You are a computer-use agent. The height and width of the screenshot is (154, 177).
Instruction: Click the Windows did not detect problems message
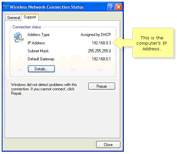click(44, 89)
